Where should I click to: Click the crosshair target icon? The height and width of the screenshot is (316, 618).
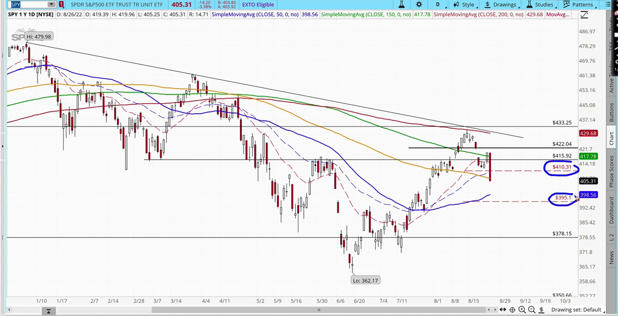point(513,309)
